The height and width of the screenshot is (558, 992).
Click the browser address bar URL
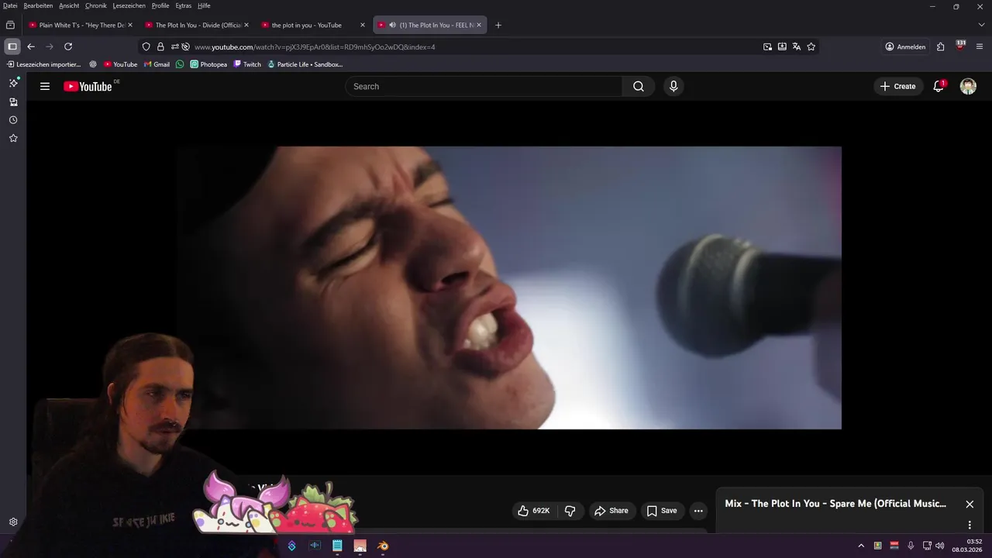point(315,46)
